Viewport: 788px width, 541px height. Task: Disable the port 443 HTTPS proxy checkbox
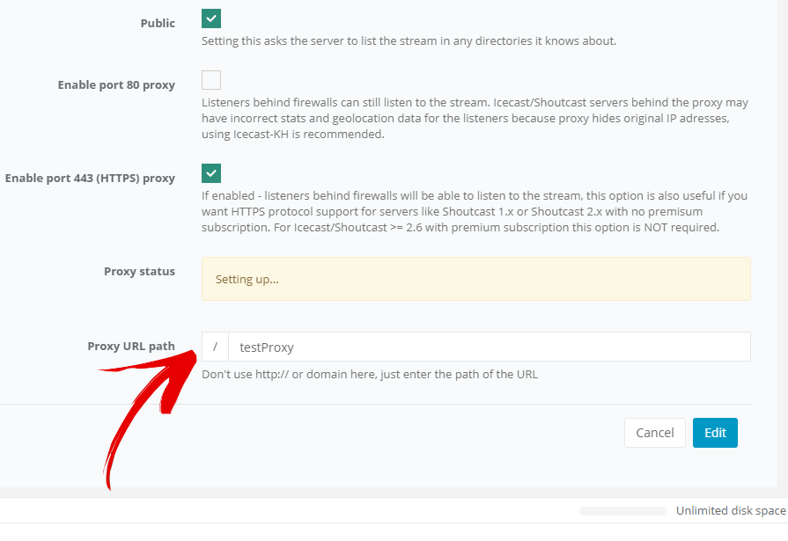(211, 173)
